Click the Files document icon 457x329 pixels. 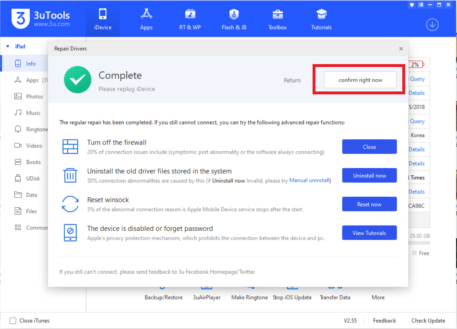(18, 211)
